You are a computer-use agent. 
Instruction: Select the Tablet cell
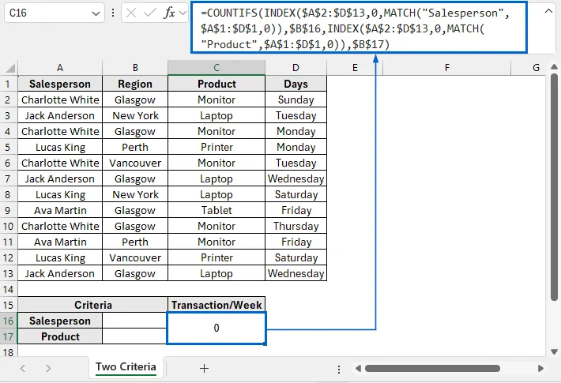coord(216,210)
